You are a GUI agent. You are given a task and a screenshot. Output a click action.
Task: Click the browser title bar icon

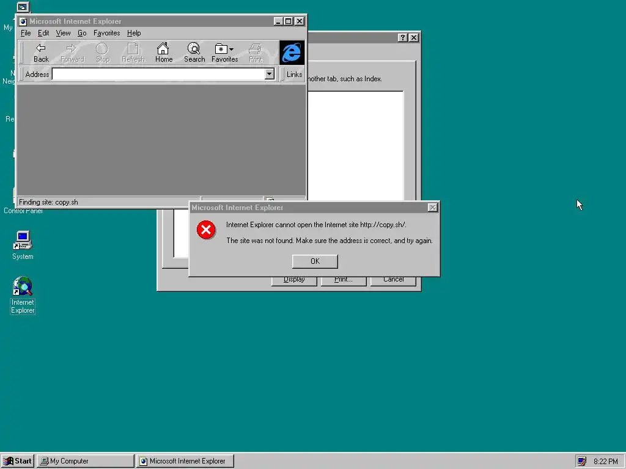[x=23, y=21]
